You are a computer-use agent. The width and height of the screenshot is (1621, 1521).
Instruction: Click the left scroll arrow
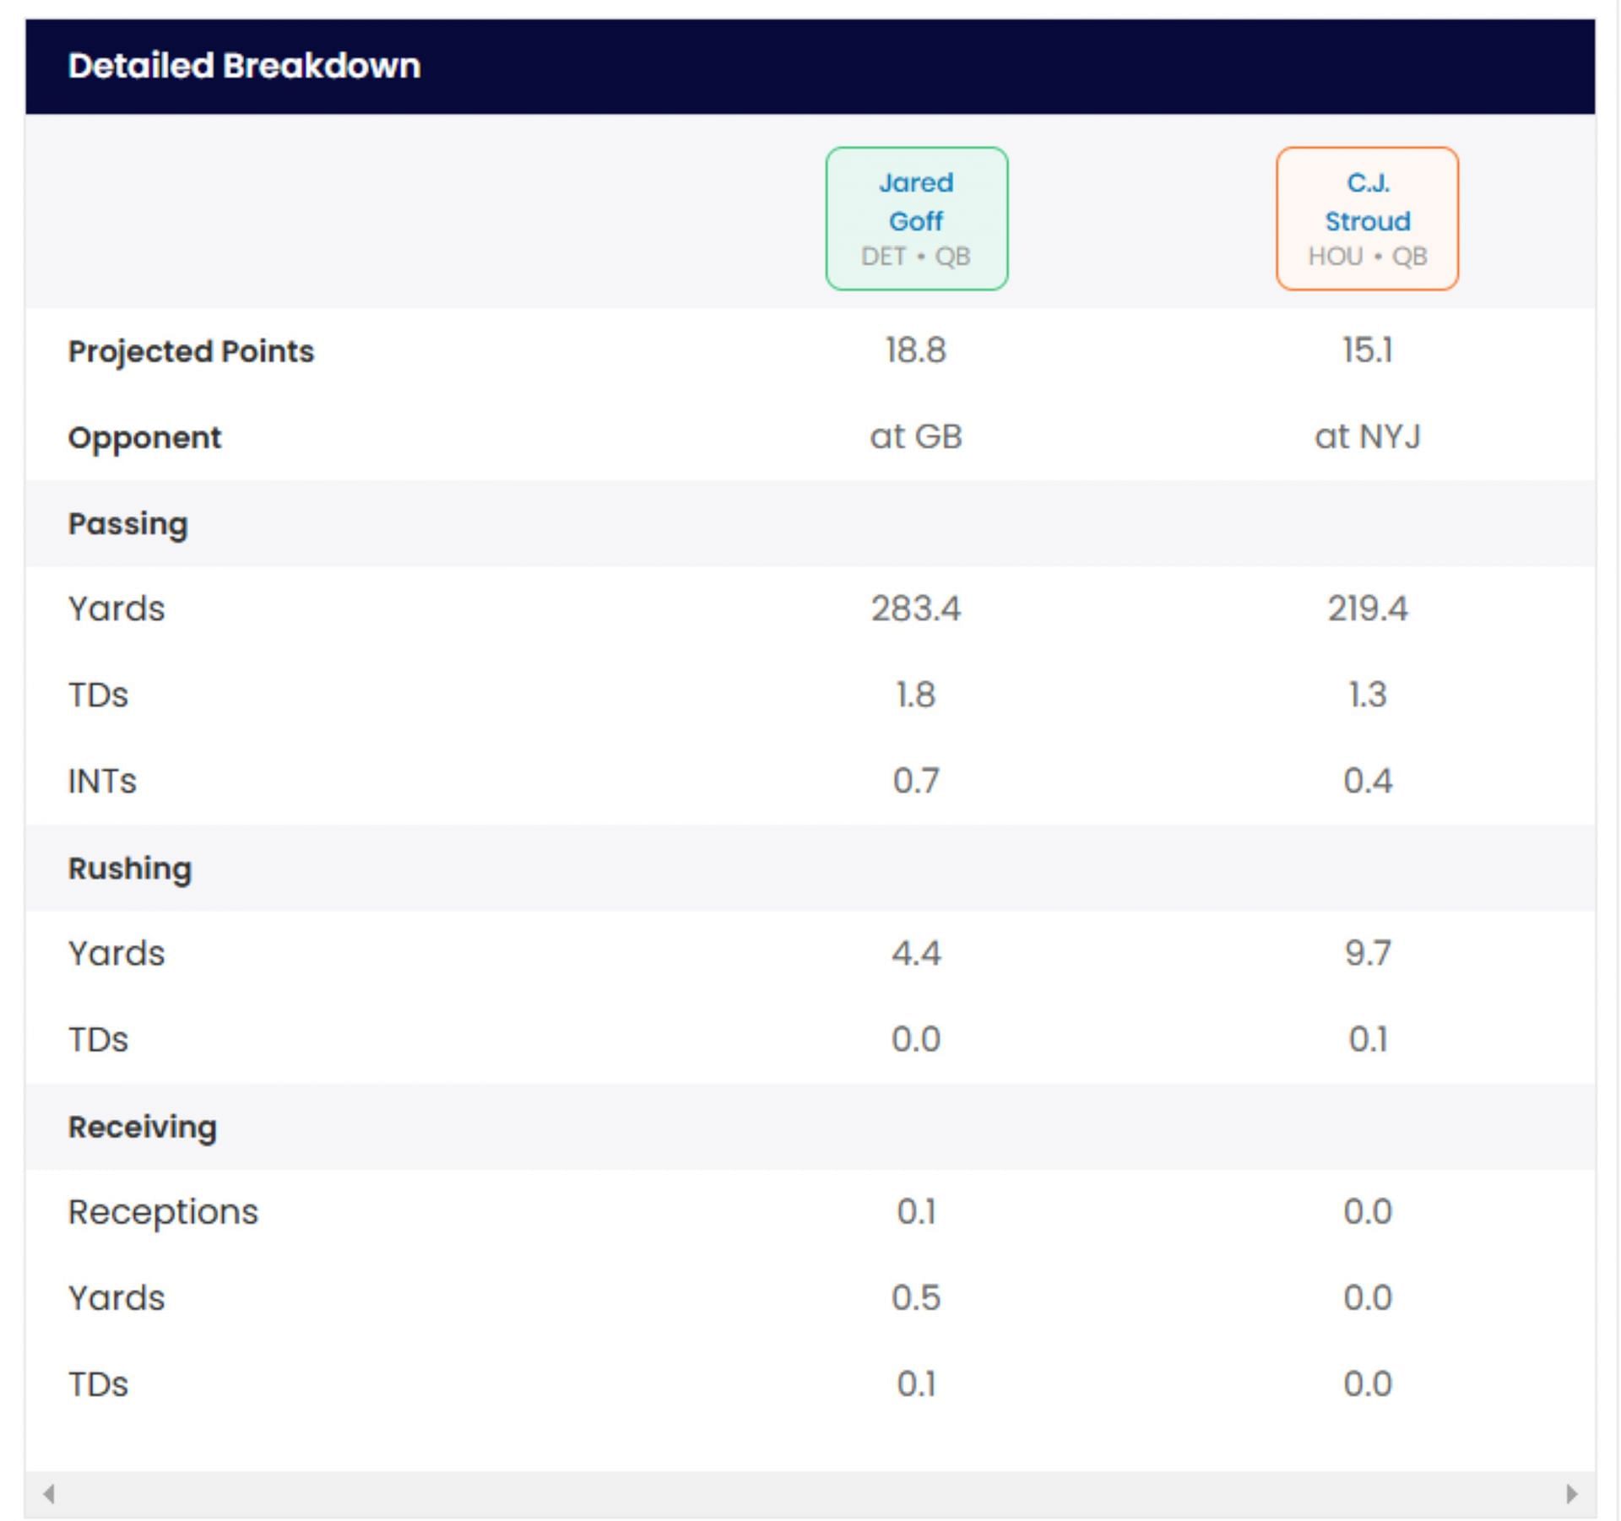point(49,1494)
